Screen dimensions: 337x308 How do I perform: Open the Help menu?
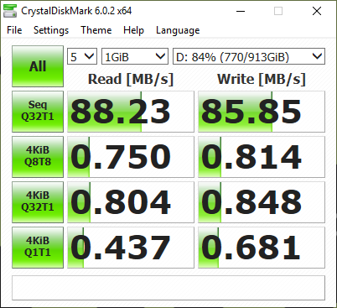133,30
